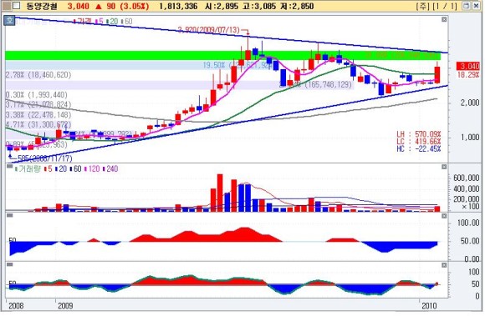The width and height of the screenshot is (485, 316).
Task: Click the (165,748,129) volume profile label
Action: 328,84
